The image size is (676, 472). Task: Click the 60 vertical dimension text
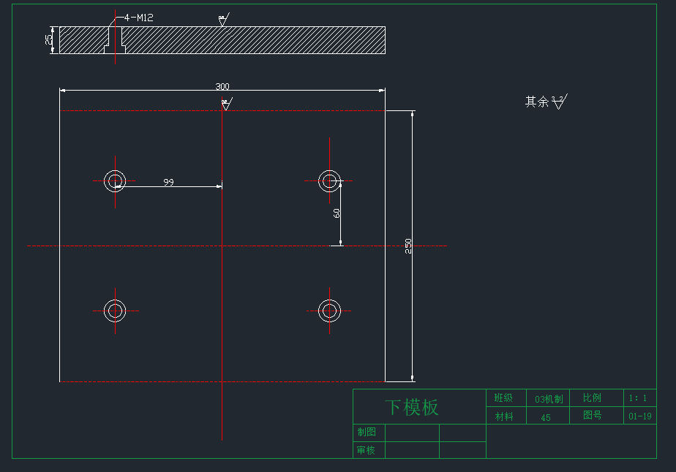(x=337, y=213)
